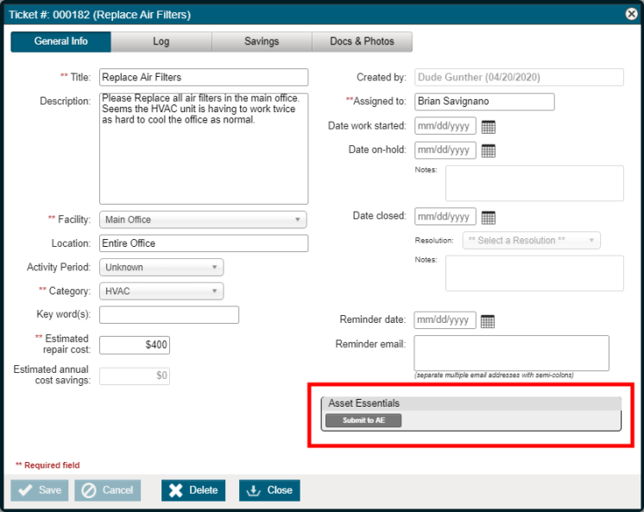Edit the Assigned to field
The image size is (644, 512).
[484, 102]
